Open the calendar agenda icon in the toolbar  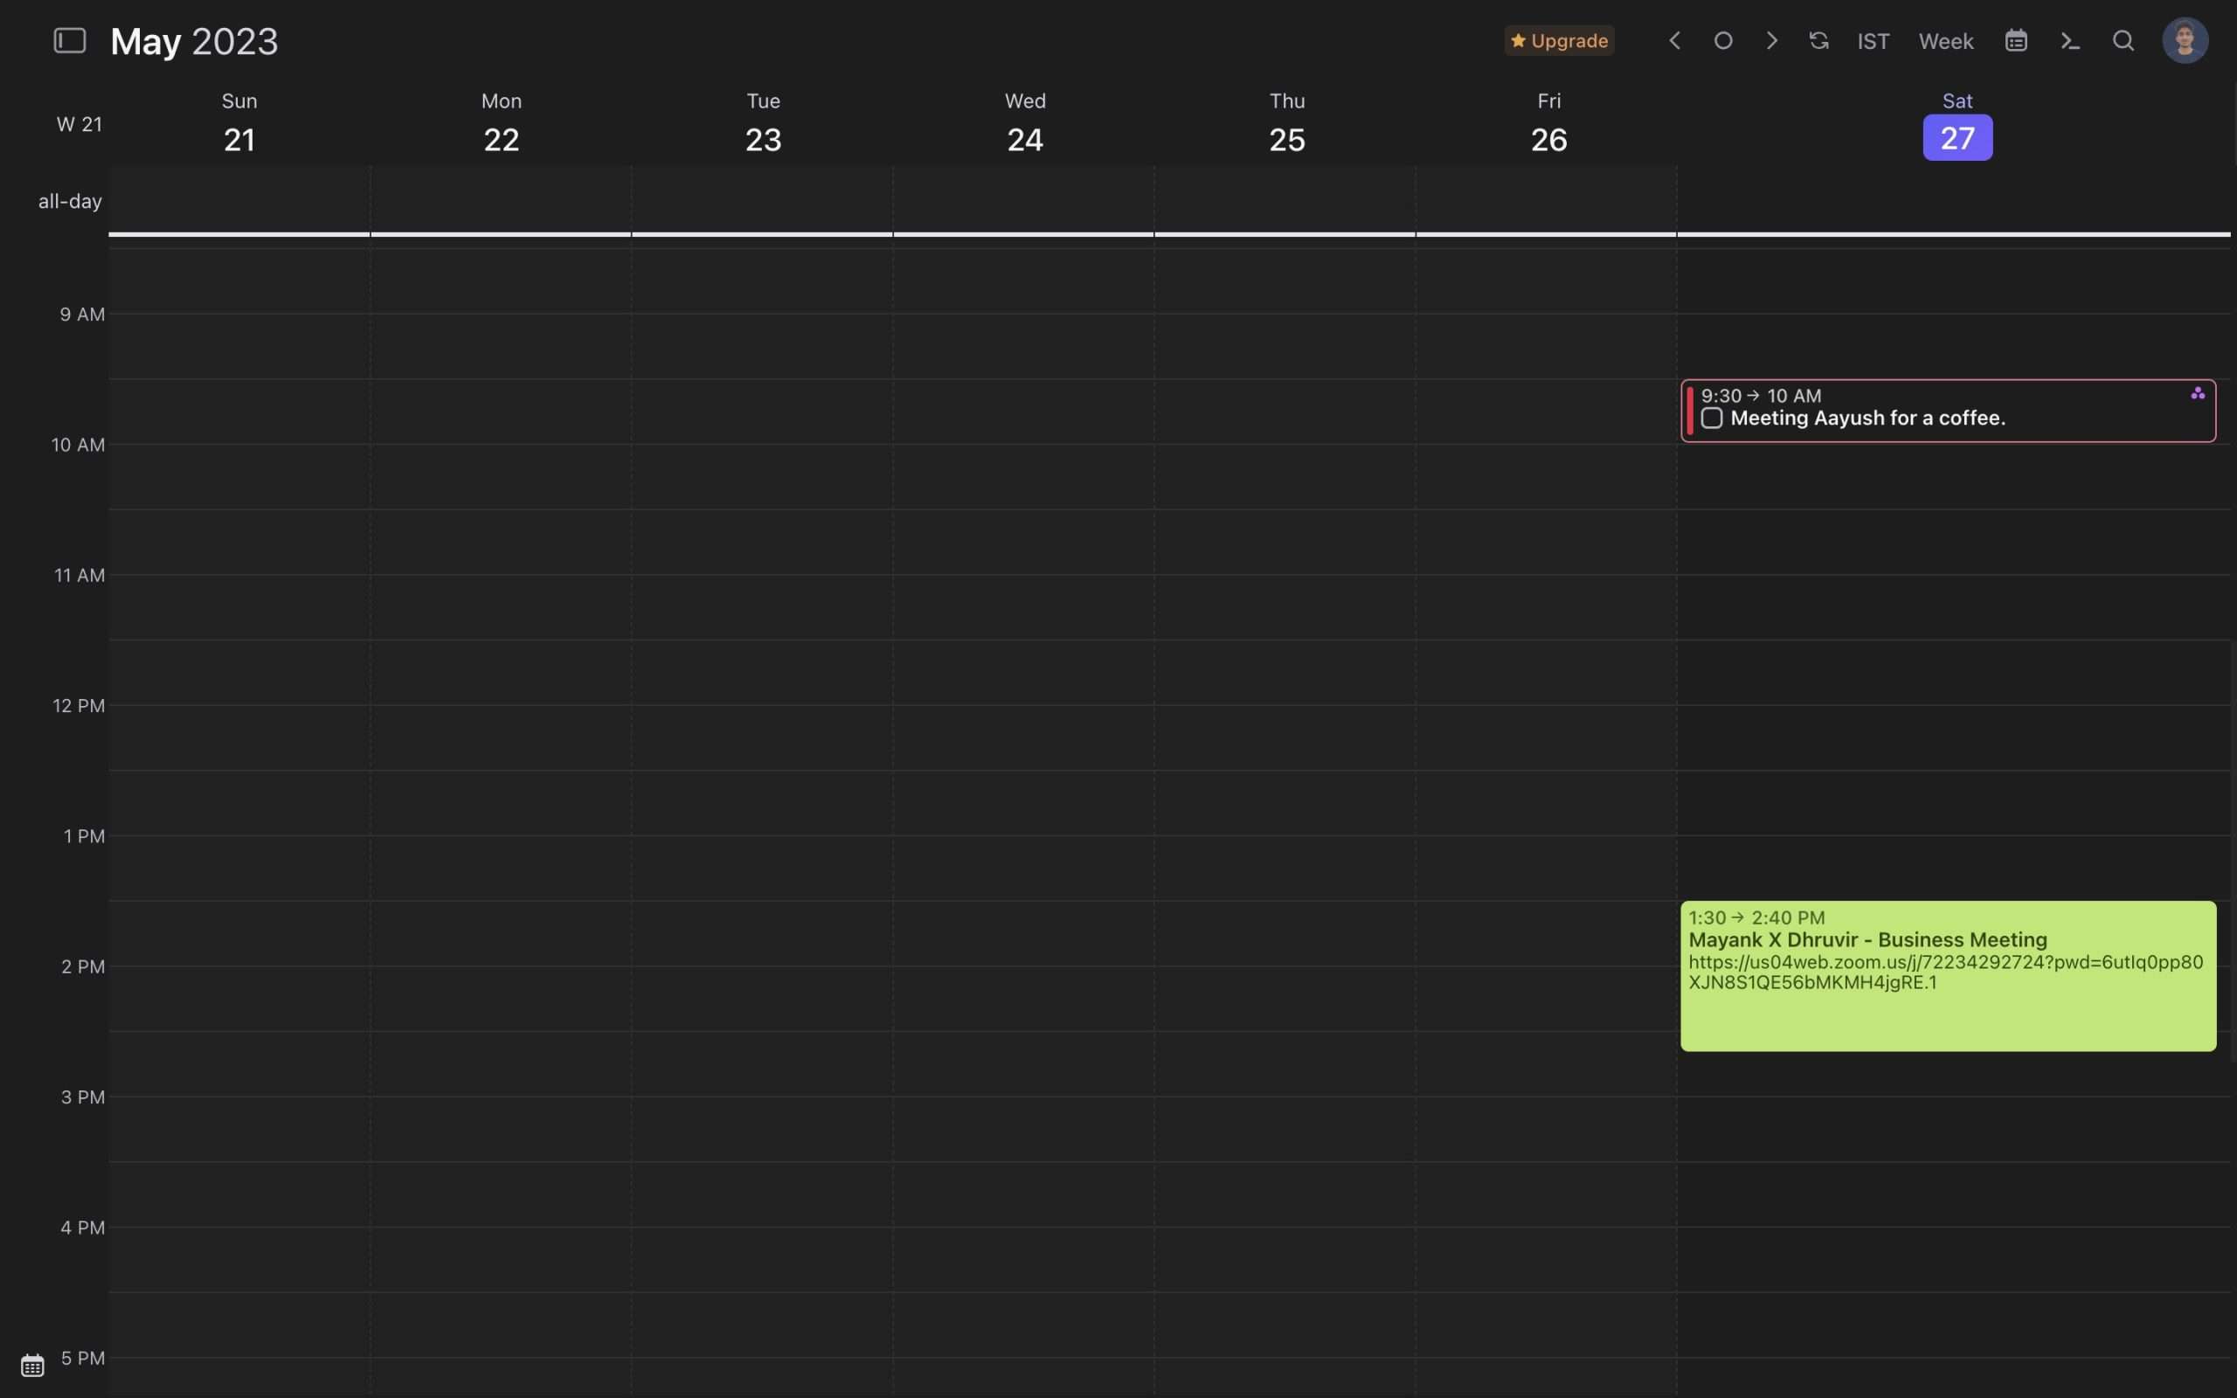click(2016, 41)
